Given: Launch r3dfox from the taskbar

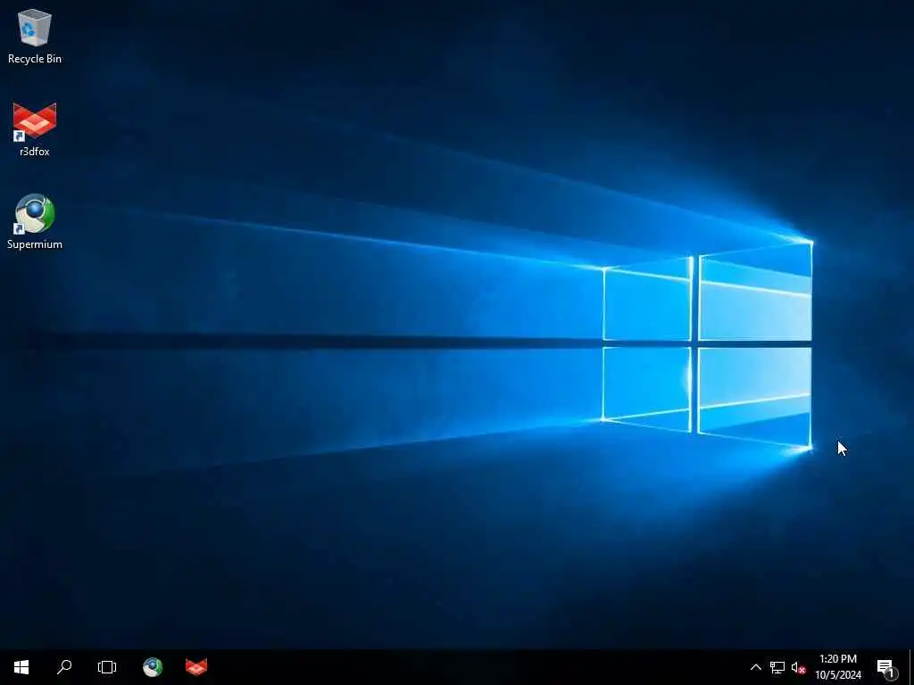Looking at the screenshot, I should pos(196,667).
